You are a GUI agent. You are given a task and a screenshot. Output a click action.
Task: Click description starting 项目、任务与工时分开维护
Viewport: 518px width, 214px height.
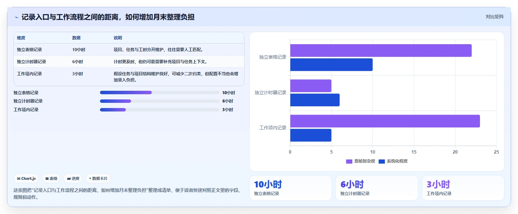158,50
